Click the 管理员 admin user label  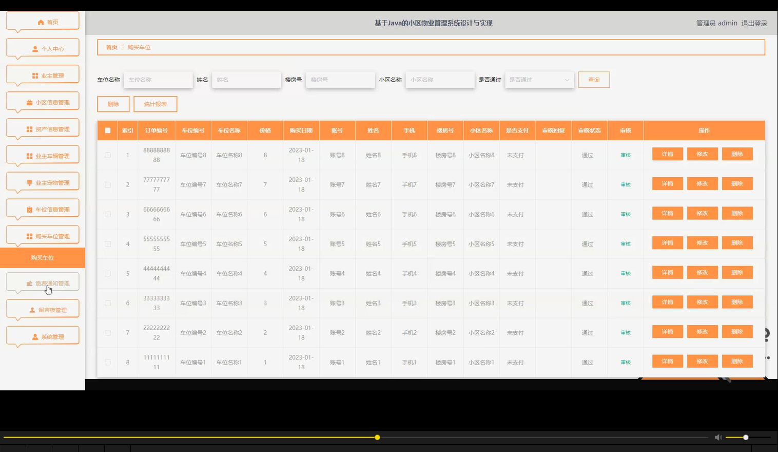pyautogui.click(x=716, y=23)
